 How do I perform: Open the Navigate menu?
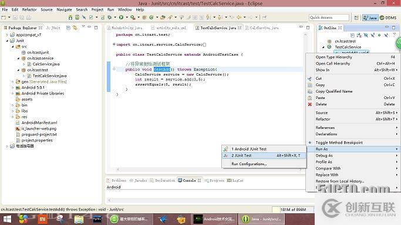coord(64,9)
